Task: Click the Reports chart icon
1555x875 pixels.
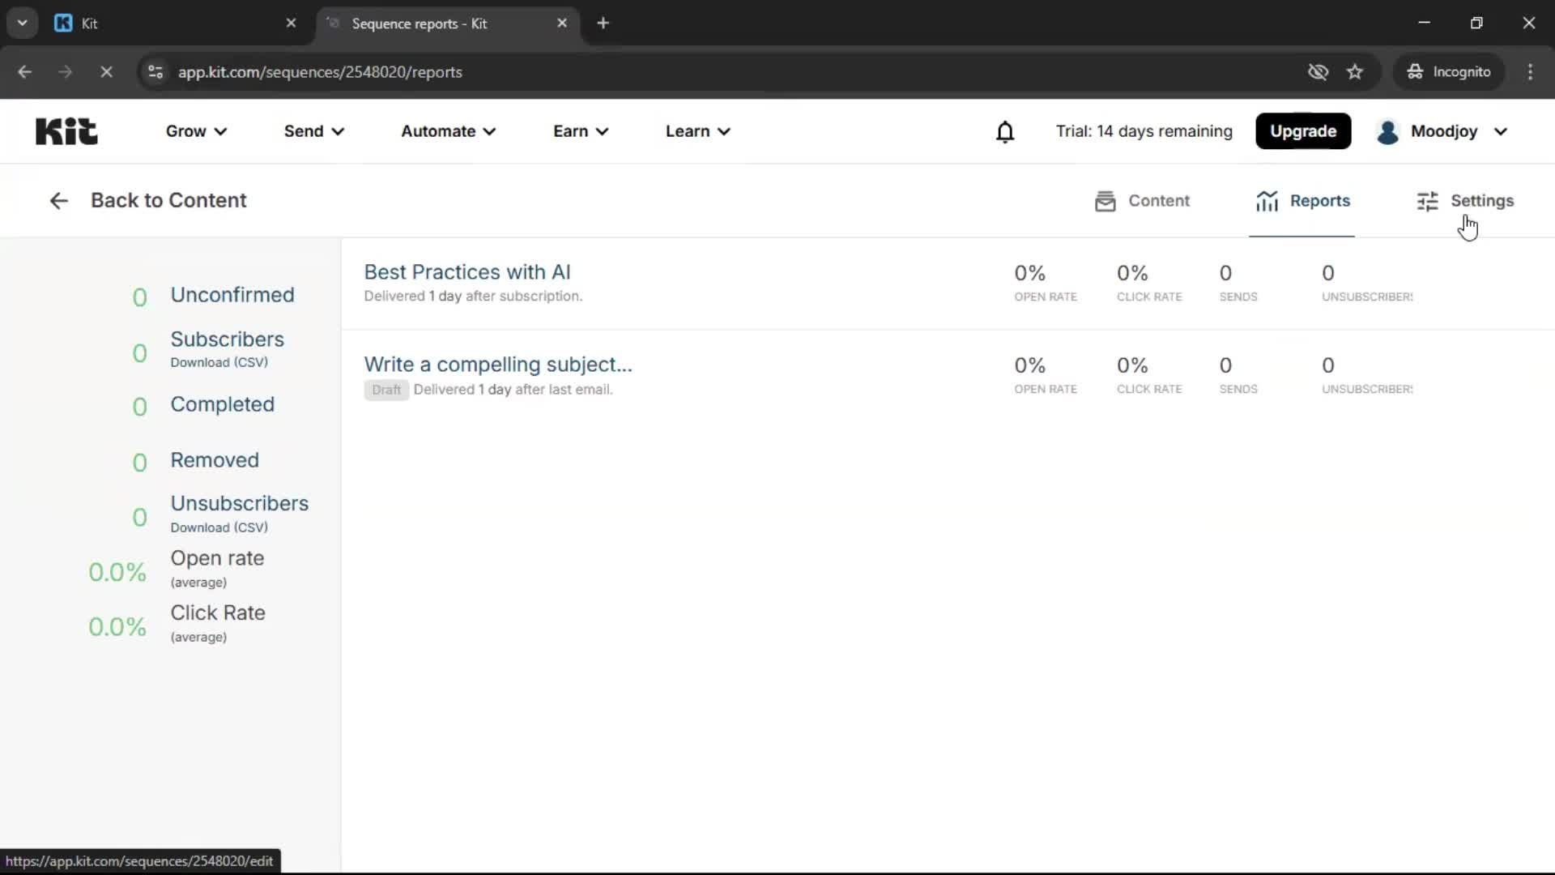Action: [1267, 201]
